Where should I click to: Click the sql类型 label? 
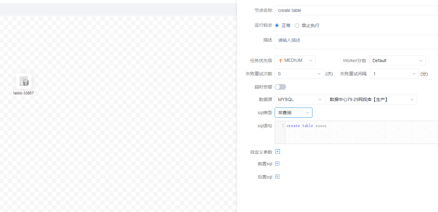tap(265, 113)
